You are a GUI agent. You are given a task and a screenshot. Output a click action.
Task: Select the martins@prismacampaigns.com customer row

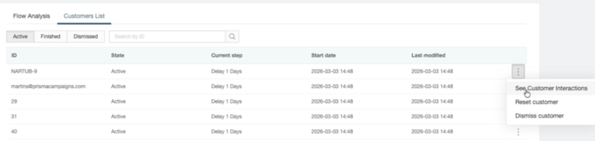coord(48,87)
